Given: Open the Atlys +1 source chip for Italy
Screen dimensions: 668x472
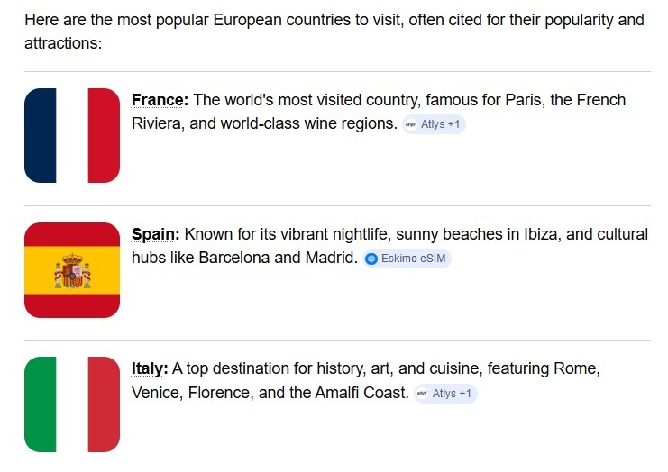Looking at the screenshot, I should pyautogui.click(x=445, y=394).
